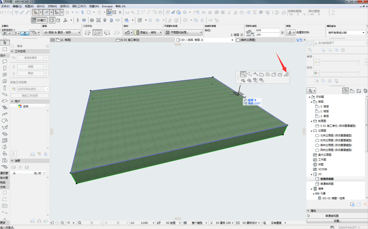Click the mesh top height field 1000
The height and width of the screenshot is (229, 368).
click(x=267, y=30)
